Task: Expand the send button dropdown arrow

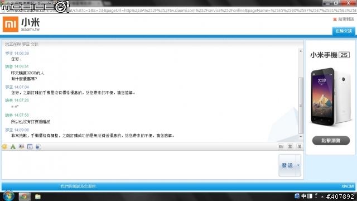Action: 298,165
